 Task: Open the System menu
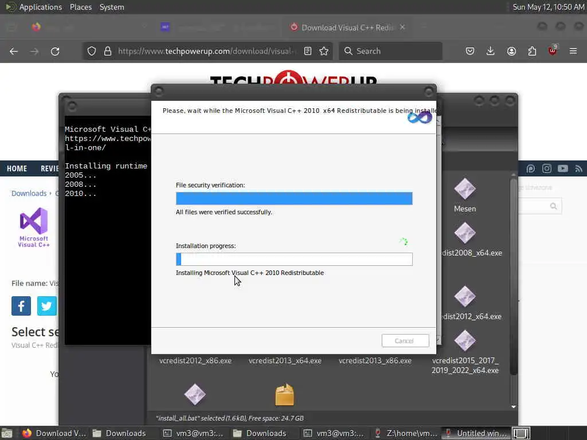click(112, 7)
